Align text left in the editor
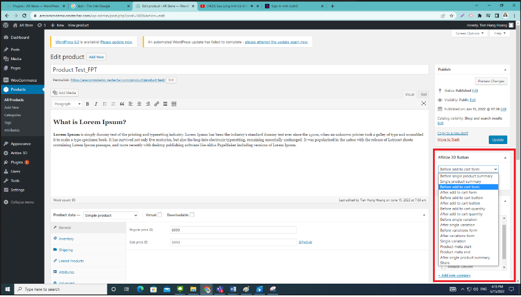521x297 pixels. point(131,104)
